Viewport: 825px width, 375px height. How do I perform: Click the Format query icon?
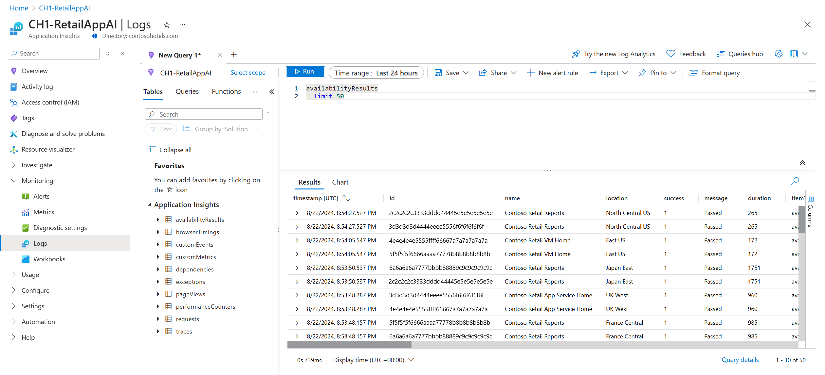pyautogui.click(x=693, y=73)
